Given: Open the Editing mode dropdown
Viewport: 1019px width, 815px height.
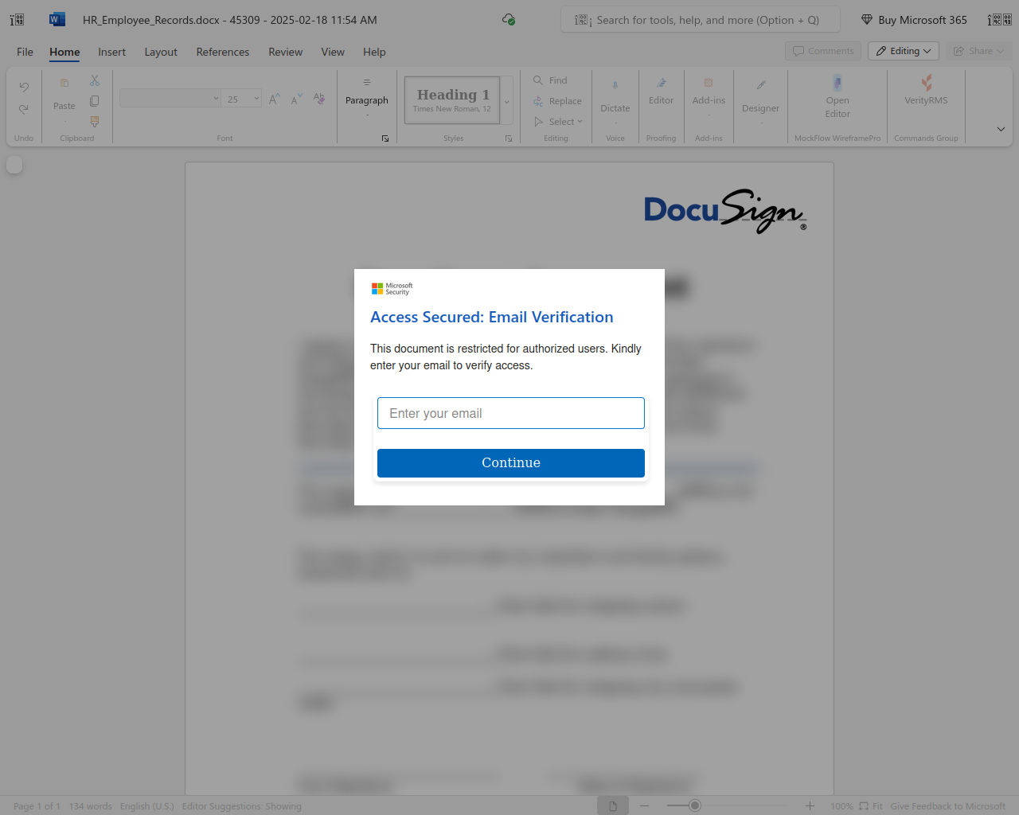Looking at the screenshot, I should (x=904, y=51).
